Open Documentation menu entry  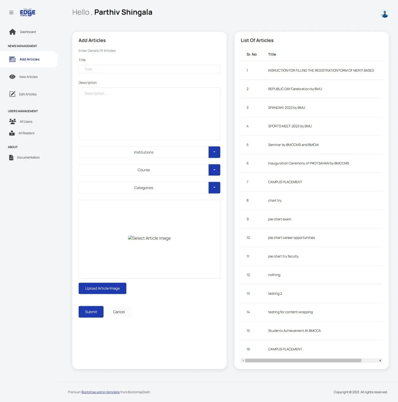[x=28, y=157]
